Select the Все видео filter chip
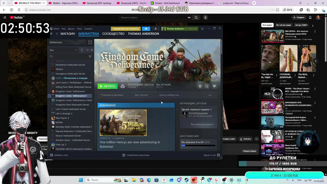Screen dimensions: 327x184 point(267,25)
